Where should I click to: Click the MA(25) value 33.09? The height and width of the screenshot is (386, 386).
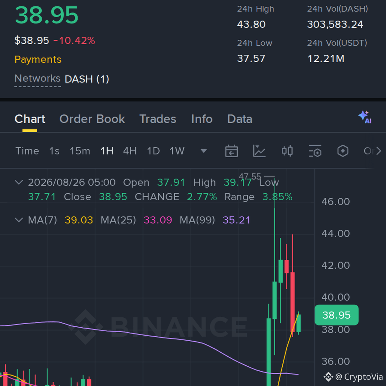click(158, 220)
